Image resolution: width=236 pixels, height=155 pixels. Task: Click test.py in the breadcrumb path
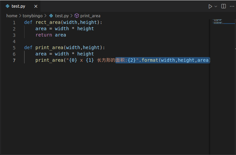[x=62, y=16]
